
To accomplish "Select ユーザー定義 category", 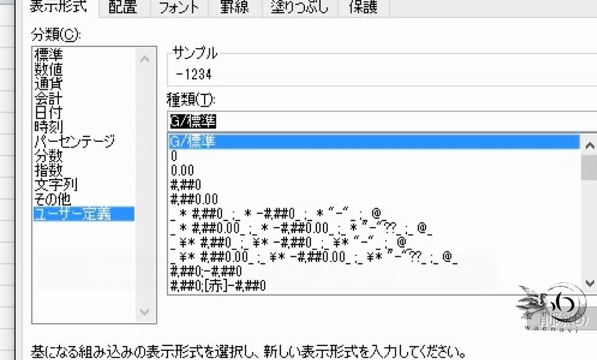I will click(x=84, y=214).
